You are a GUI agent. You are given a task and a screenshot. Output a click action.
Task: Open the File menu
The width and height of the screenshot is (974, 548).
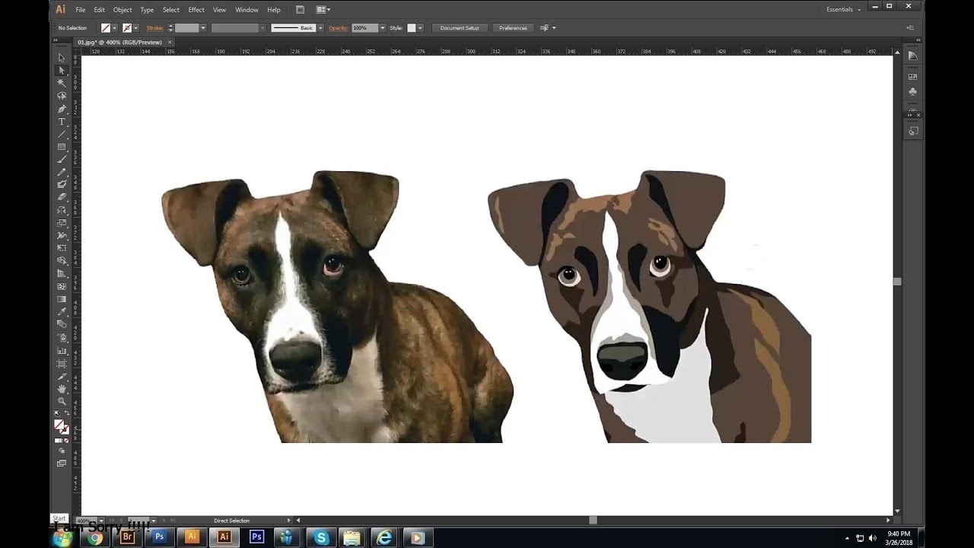[x=80, y=10]
